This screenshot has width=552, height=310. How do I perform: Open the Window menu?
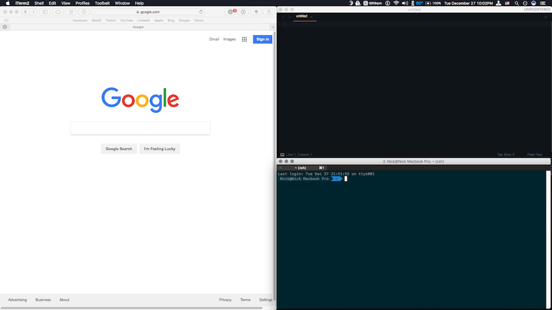[122, 3]
